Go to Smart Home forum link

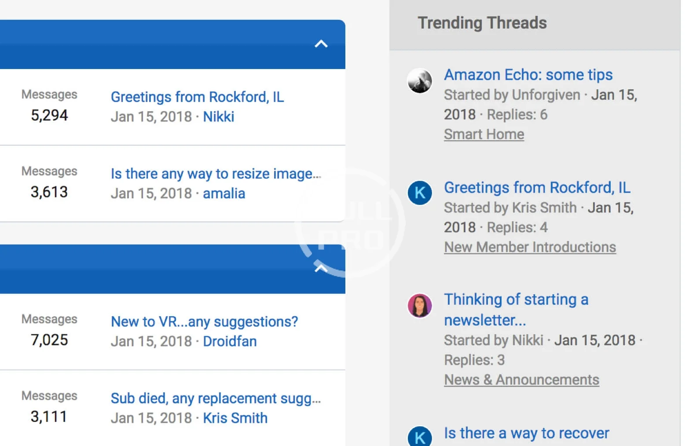484,134
